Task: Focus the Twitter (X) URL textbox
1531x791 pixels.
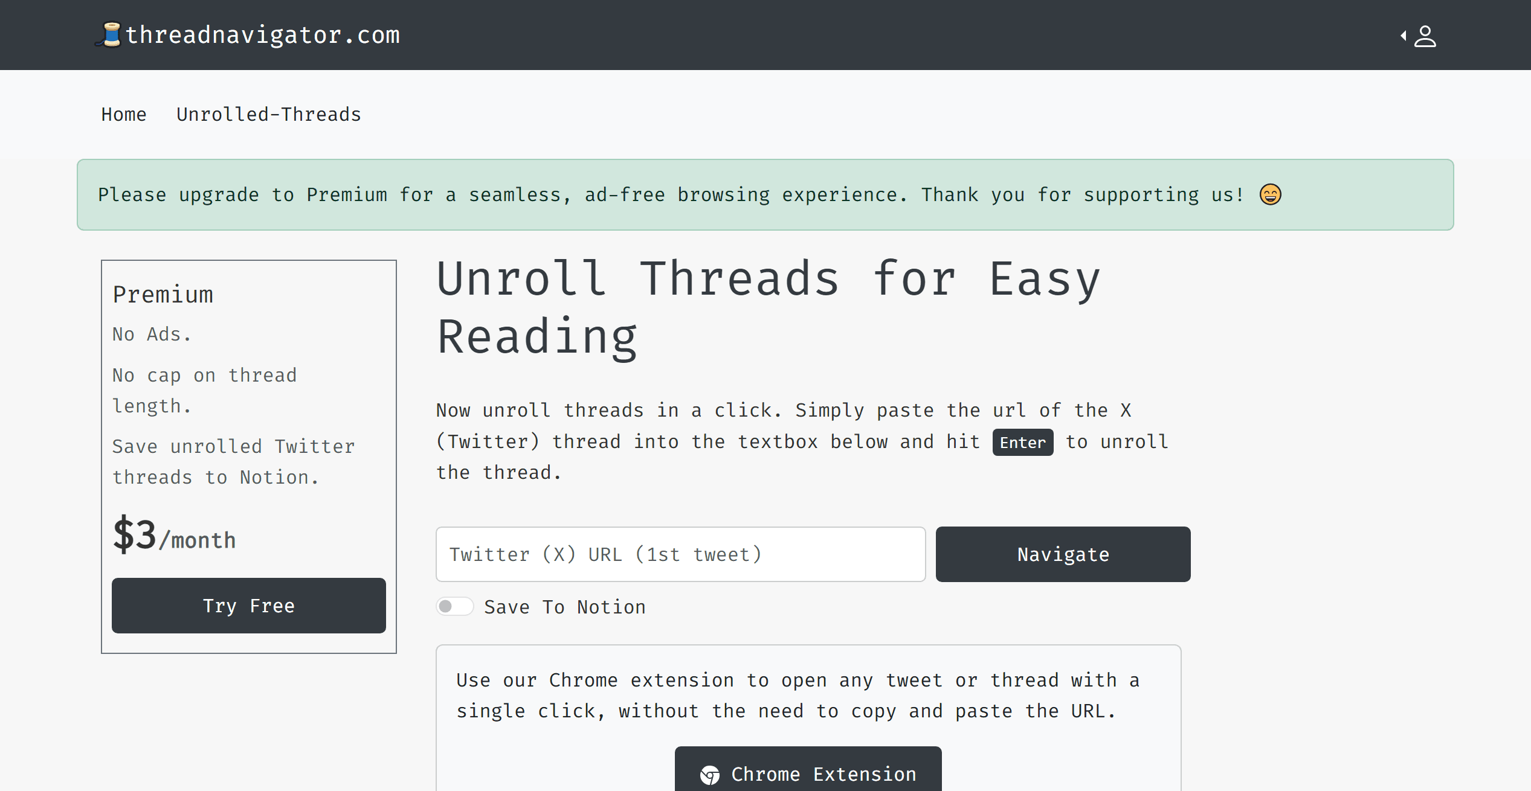Action: (x=680, y=554)
